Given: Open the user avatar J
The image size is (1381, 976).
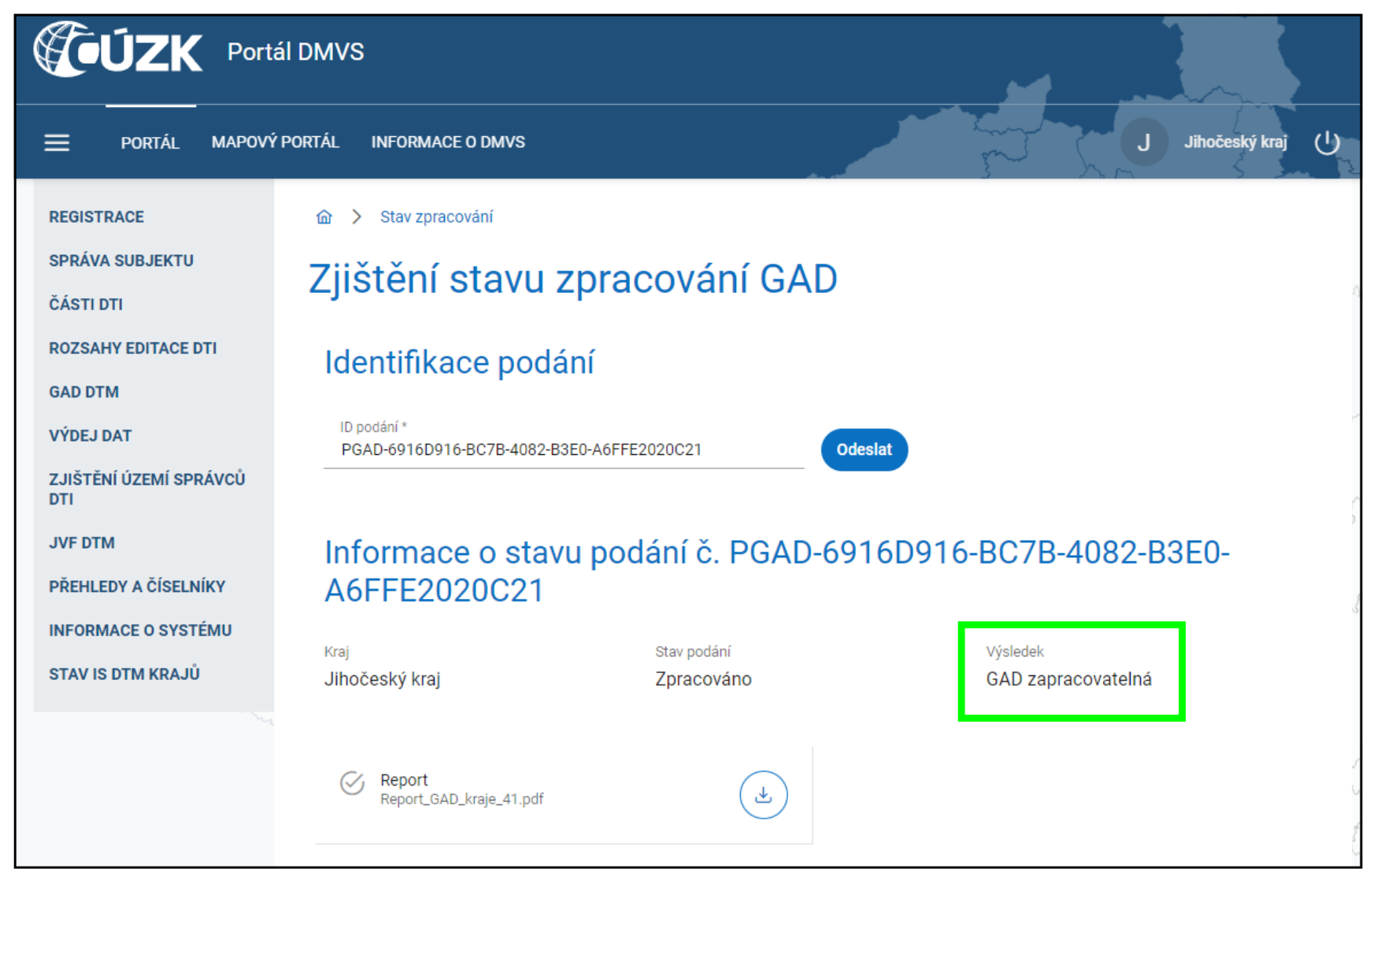Looking at the screenshot, I should [x=1143, y=142].
